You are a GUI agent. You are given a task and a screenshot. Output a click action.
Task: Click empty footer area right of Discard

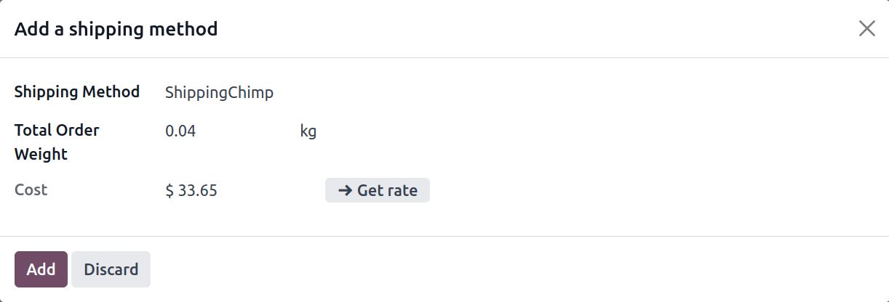[x=509, y=269]
